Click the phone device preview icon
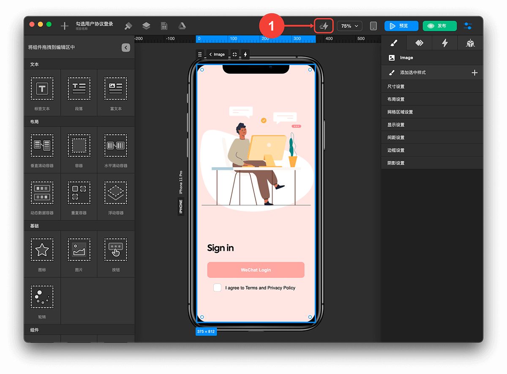 pyautogui.click(x=373, y=26)
